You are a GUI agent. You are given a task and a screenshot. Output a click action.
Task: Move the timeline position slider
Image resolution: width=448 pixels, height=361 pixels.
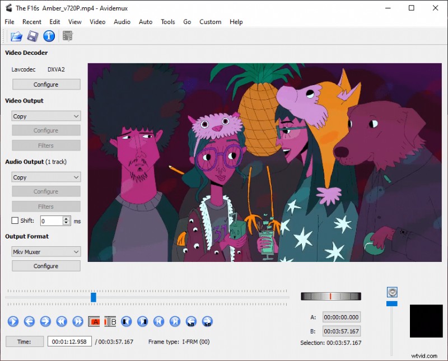(x=93, y=297)
